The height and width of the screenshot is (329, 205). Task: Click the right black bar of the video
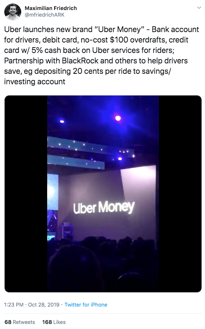(x=180, y=194)
